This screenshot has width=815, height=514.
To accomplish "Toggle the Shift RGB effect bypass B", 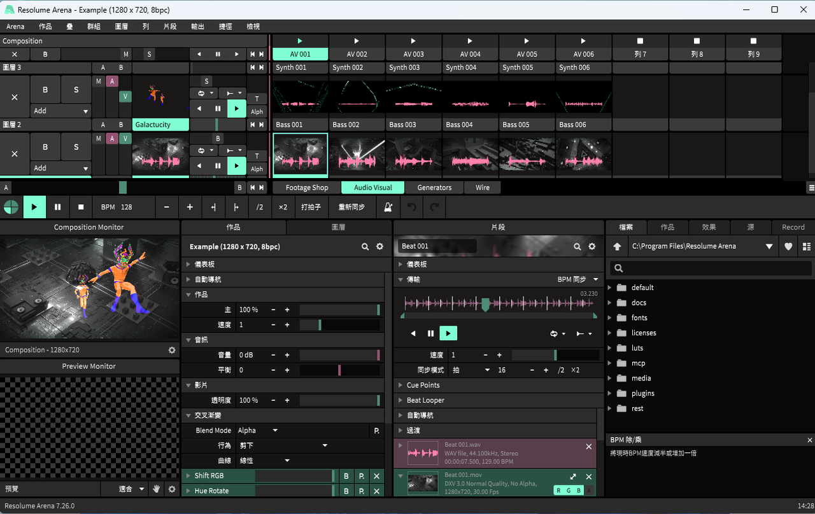I will [x=346, y=476].
